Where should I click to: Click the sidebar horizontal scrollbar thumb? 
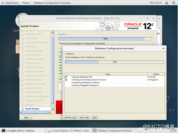click(x=35, y=112)
